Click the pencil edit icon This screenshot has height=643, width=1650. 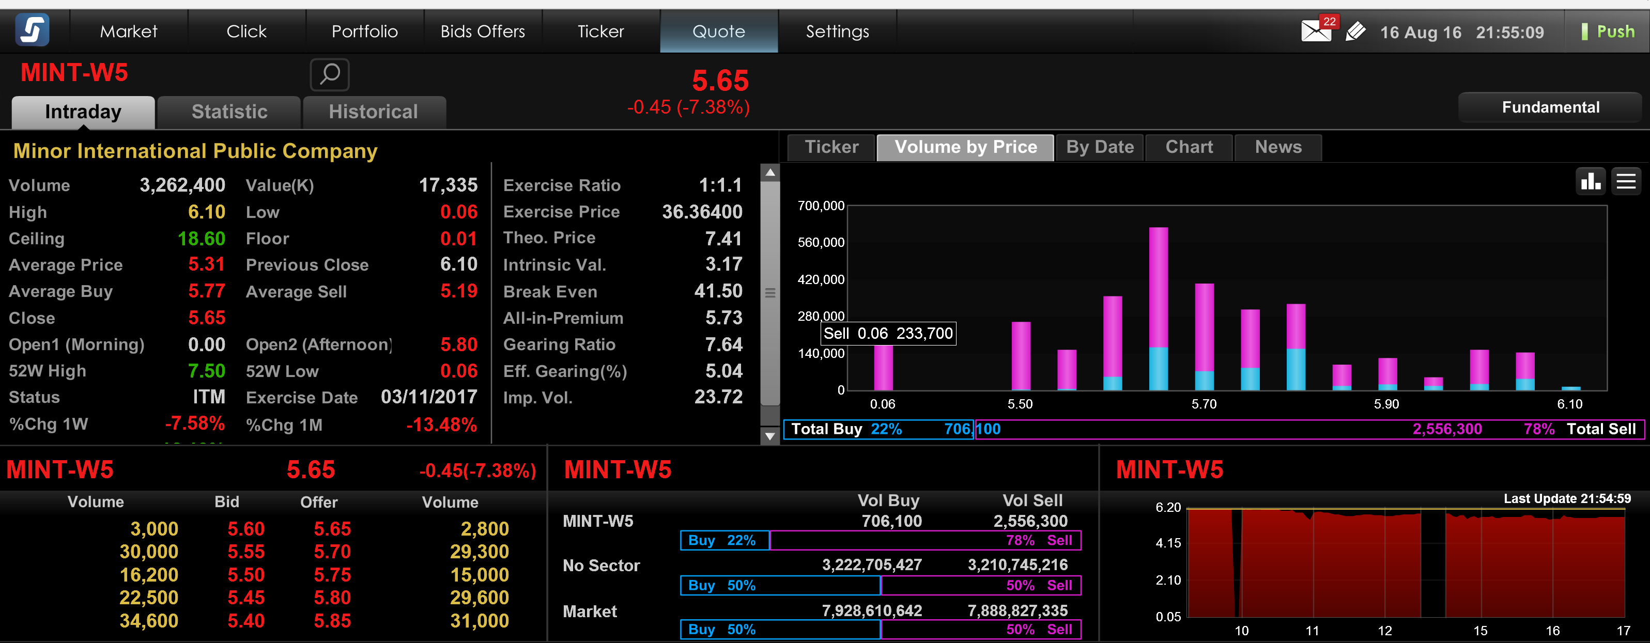1355,32
